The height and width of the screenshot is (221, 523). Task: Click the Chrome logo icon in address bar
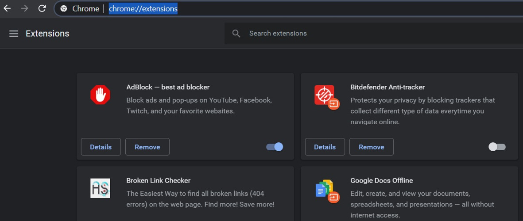click(x=64, y=9)
